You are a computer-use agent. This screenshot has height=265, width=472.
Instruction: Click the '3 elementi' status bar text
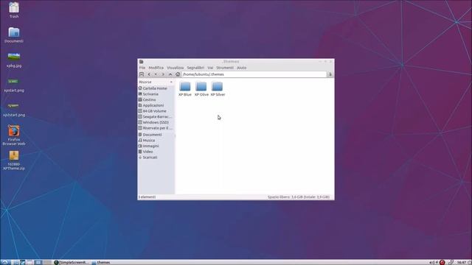147,197
